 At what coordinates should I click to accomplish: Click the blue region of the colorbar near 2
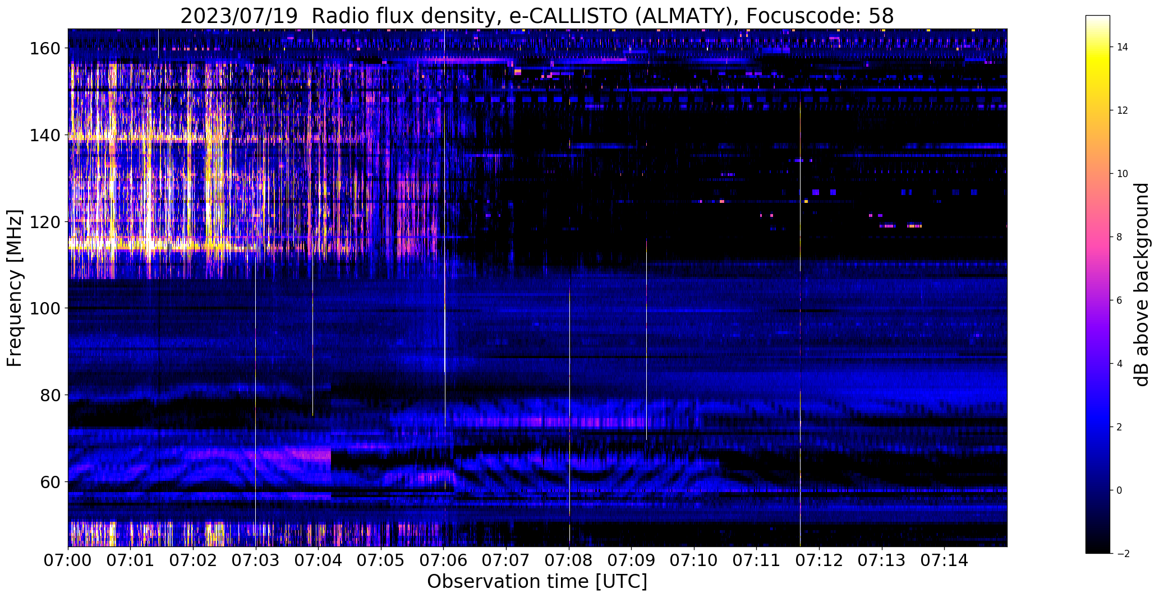click(1098, 427)
